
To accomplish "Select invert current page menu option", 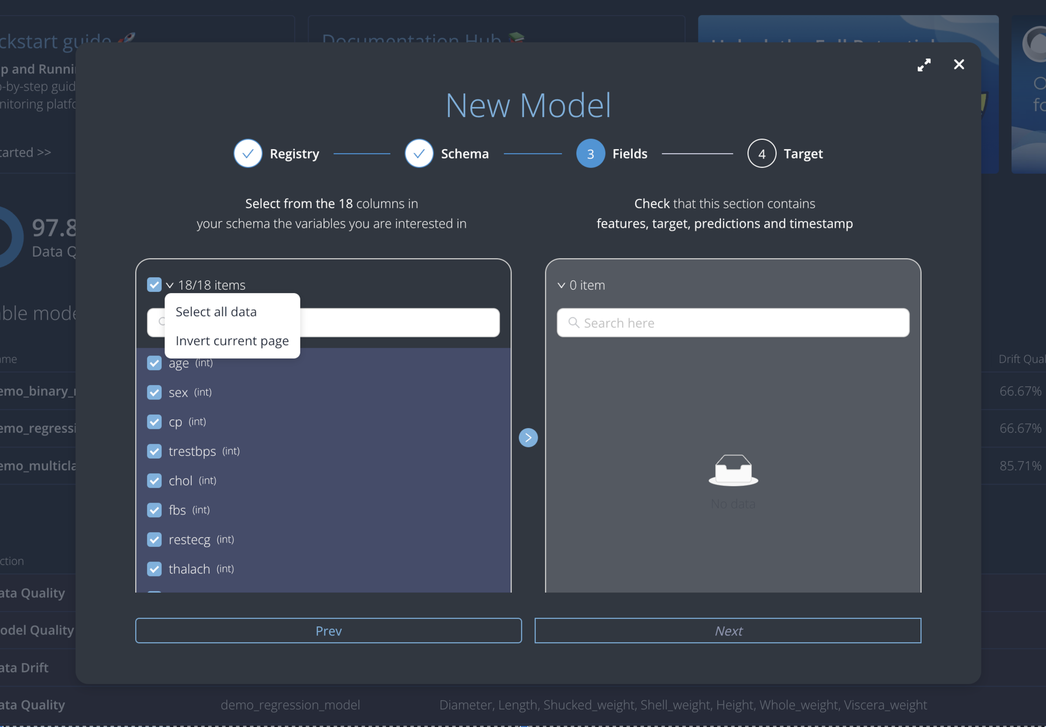I will 231,340.
